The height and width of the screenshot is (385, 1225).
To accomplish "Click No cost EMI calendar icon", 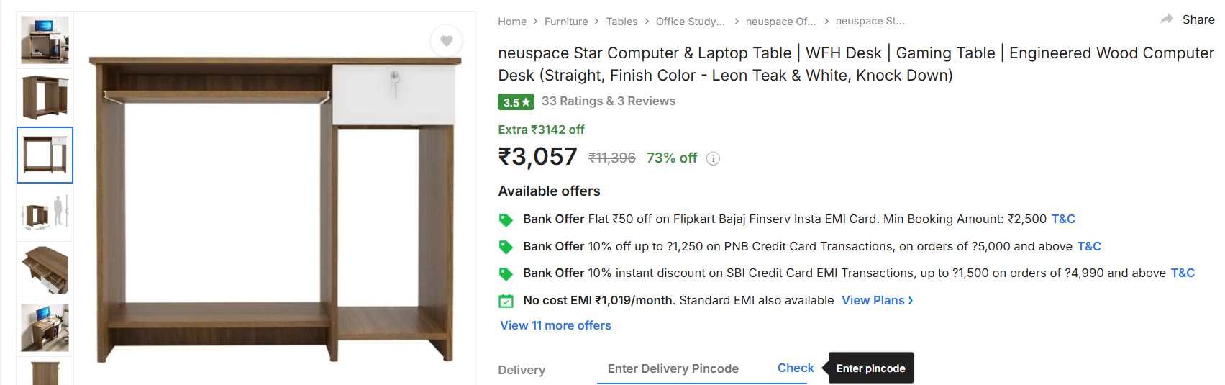I will (x=506, y=301).
